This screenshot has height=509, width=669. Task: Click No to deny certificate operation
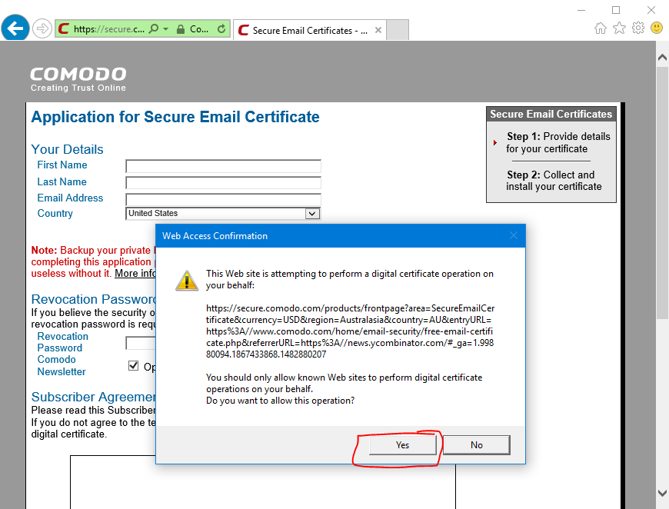[x=477, y=445]
